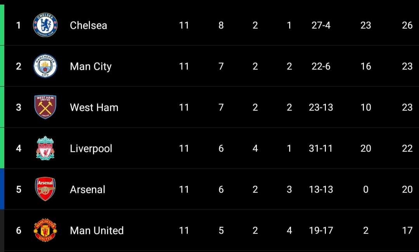The height and width of the screenshot is (252, 419).
Task: Select the West Ham crest icon
Action: pyautogui.click(x=45, y=107)
